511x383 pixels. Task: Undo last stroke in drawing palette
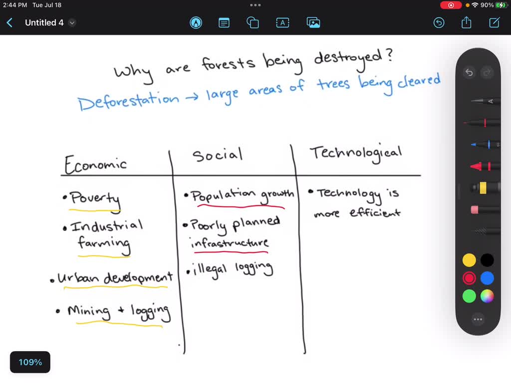[x=469, y=72]
